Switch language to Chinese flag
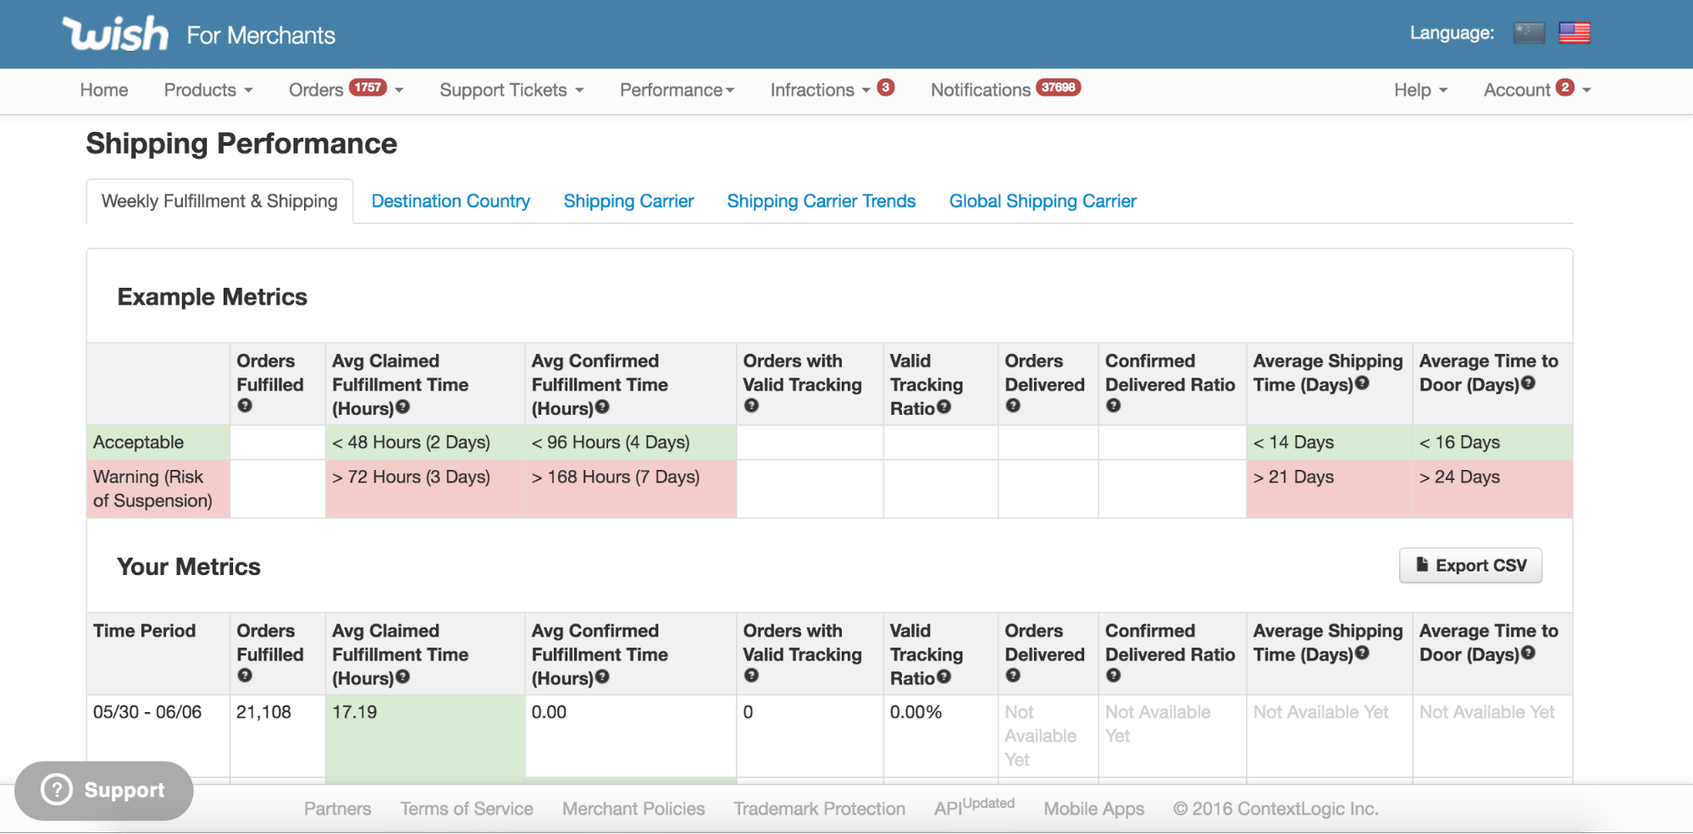The image size is (1693, 834). [1529, 33]
